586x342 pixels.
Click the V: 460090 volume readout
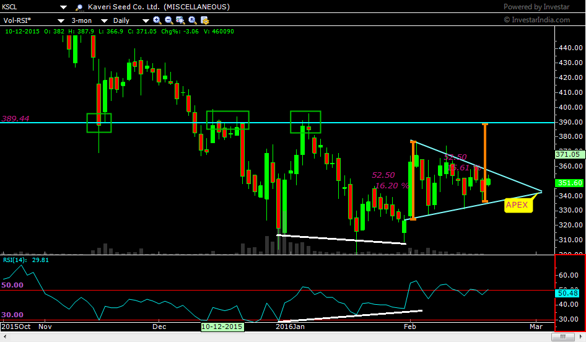(x=219, y=32)
